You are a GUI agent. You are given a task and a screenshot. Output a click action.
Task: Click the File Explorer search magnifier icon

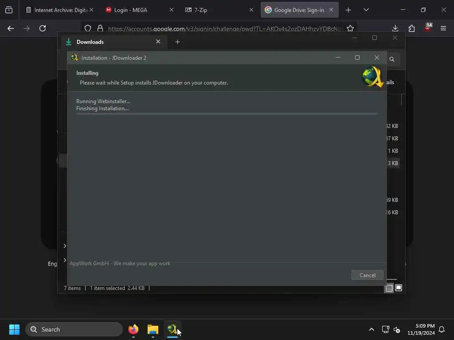pos(392,59)
